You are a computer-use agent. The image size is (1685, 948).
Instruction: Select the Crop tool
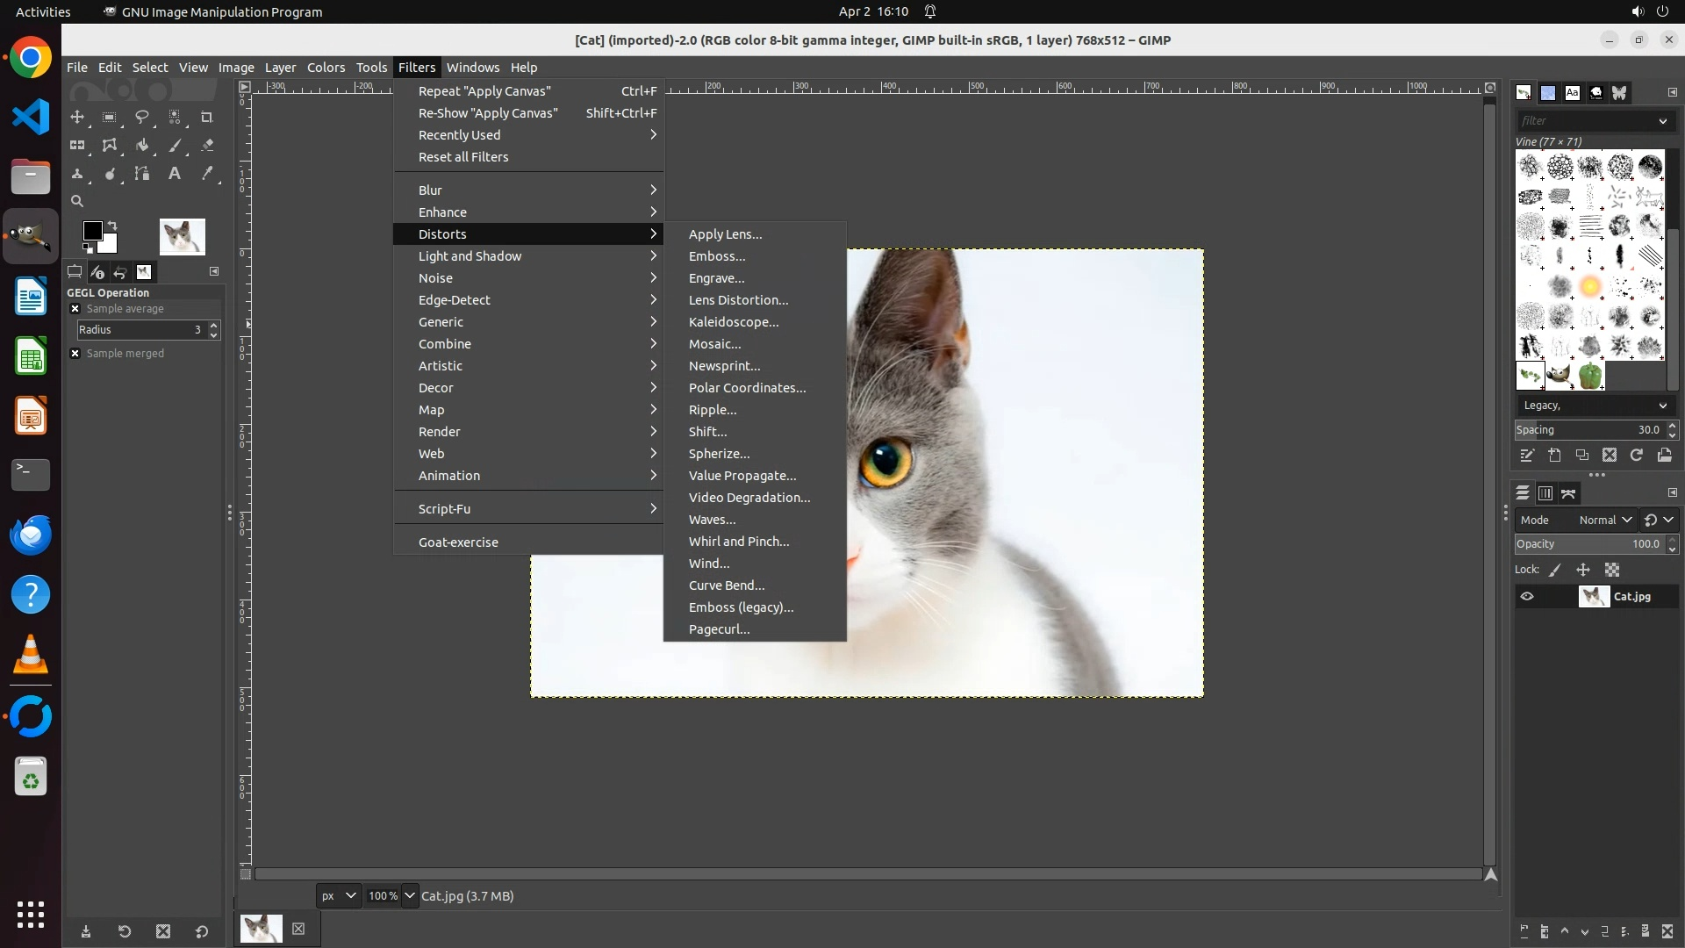(207, 118)
